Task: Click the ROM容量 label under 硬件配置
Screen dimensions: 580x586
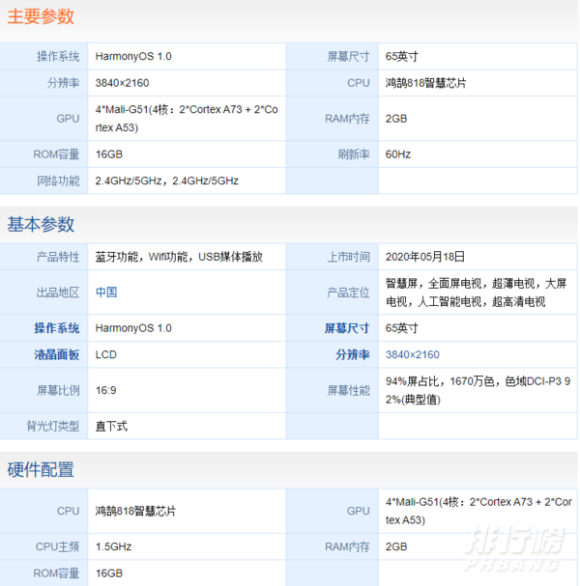Action: coord(56,572)
